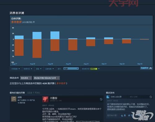Click the overall rating 多半差评 text
This screenshot has width=155, height=122.
tap(16, 22)
